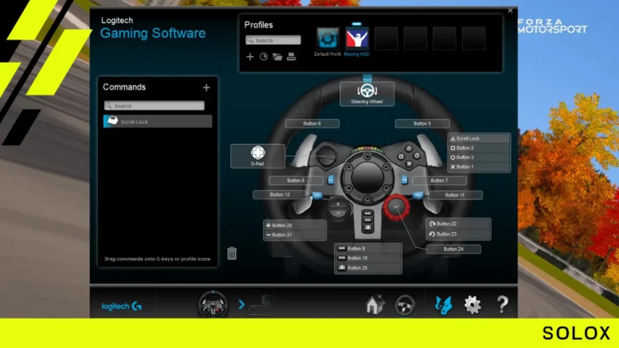
Task: Select the Button 12 label
Action: pos(280,195)
